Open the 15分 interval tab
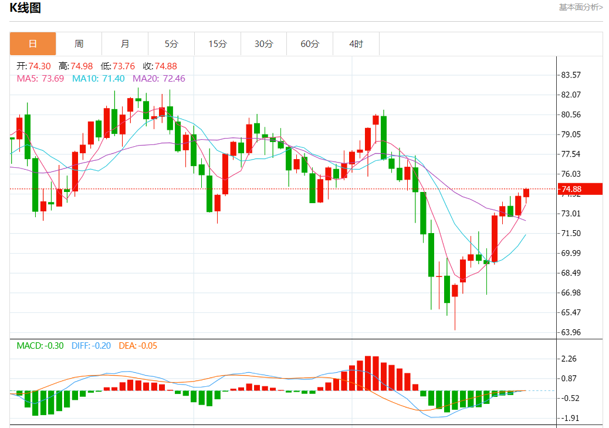Screen dimensions: 609x428 (x=218, y=44)
